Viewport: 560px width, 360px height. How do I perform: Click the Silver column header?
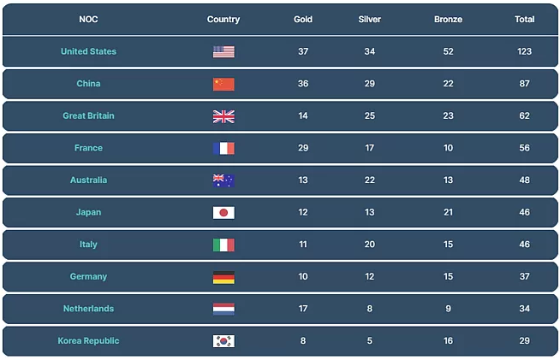tap(370, 20)
